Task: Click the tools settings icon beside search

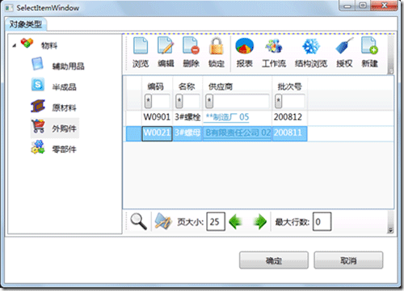Action: (163, 221)
